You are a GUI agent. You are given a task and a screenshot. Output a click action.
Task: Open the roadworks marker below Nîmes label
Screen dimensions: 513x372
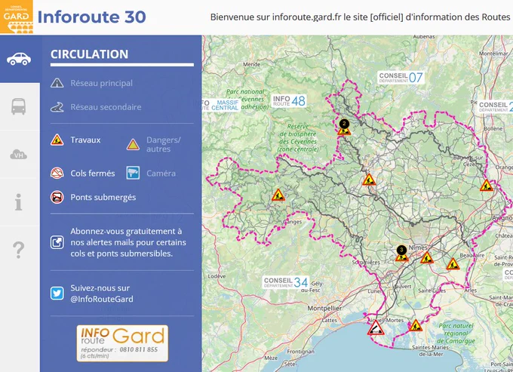[427, 258]
